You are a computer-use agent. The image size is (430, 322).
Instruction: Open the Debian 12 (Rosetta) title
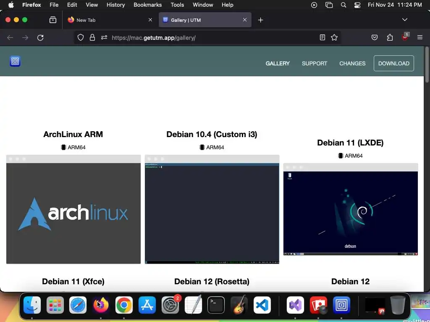212,281
